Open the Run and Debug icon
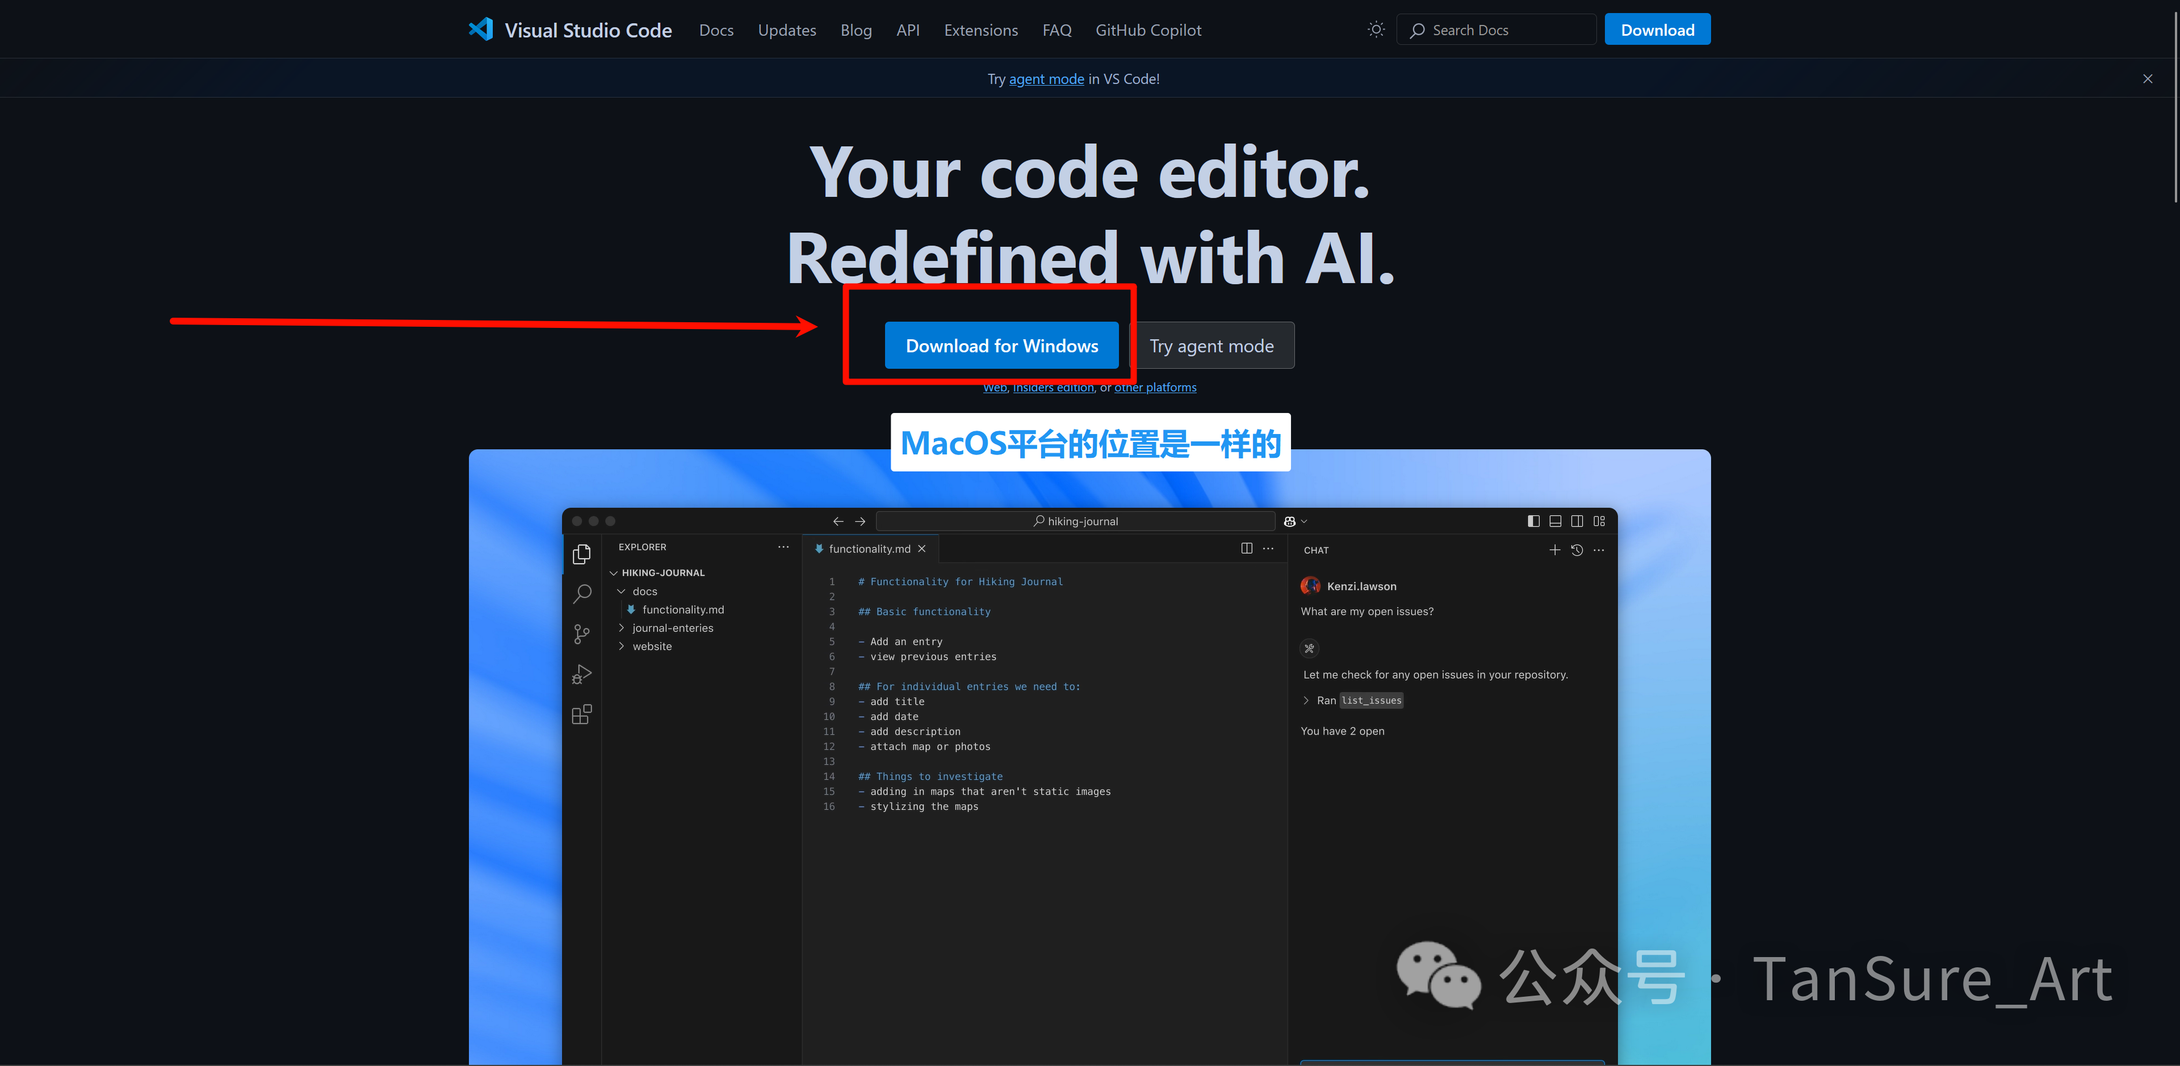 click(x=581, y=675)
